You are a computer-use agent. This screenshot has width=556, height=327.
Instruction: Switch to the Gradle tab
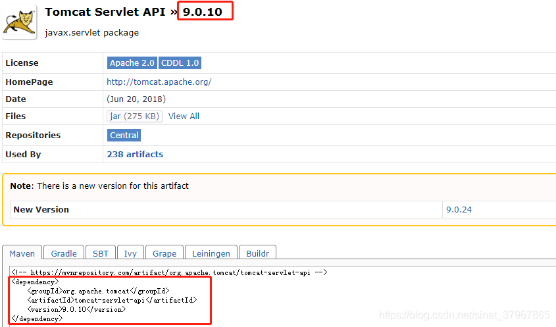coord(64,253)
